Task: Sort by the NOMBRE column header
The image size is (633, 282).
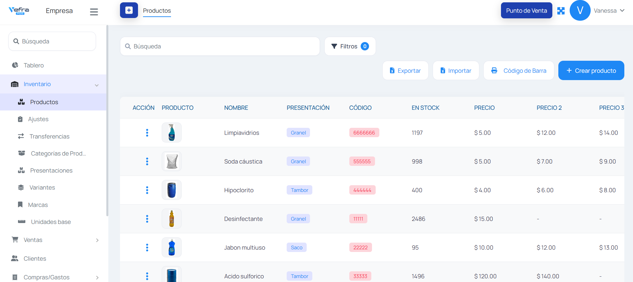Action: pyautogui.click(x=236, y=108)
